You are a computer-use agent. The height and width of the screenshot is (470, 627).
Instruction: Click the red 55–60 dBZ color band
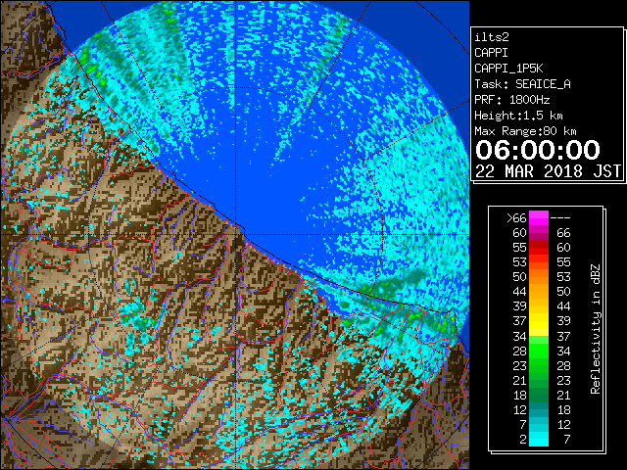tap(539, 248)
